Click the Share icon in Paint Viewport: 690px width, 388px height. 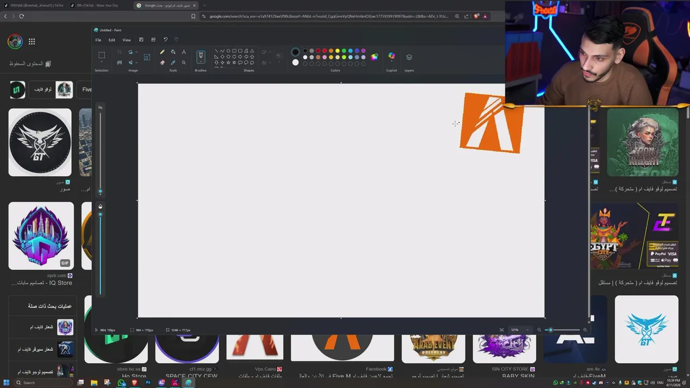click(153, 39)
